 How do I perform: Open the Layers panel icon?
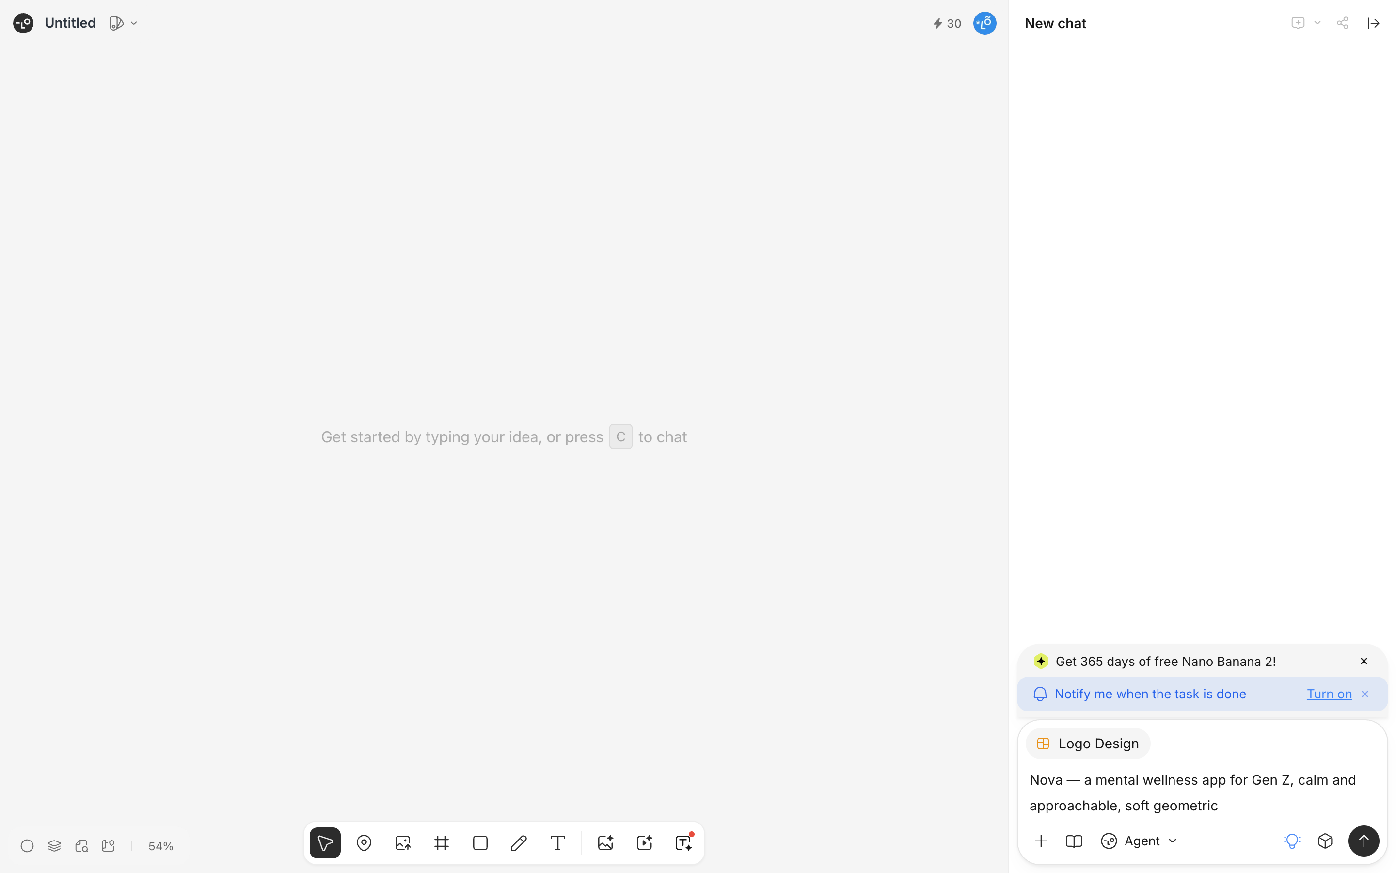tap(54, 846)
